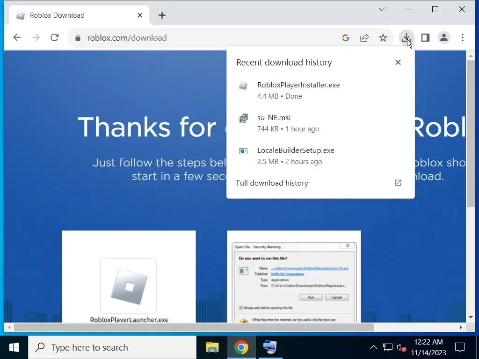Image resolution: width=479 pixels, height=359 pixels.
Task: Close the Recent download history popup
Action: [398, 63]
